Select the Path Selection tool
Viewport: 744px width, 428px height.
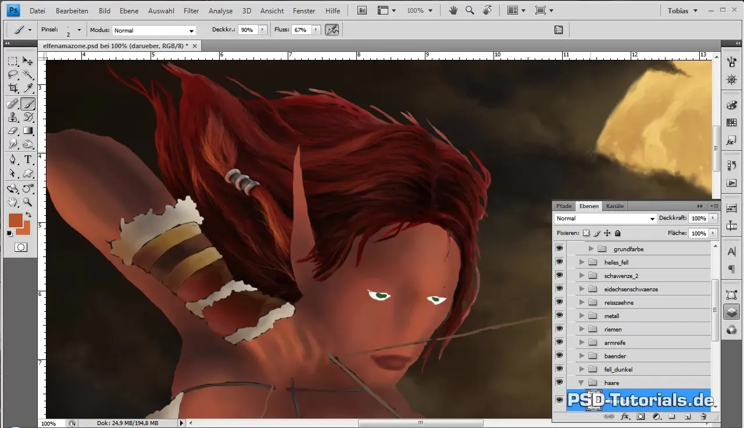pyautogui.click(x=12, y=173)
